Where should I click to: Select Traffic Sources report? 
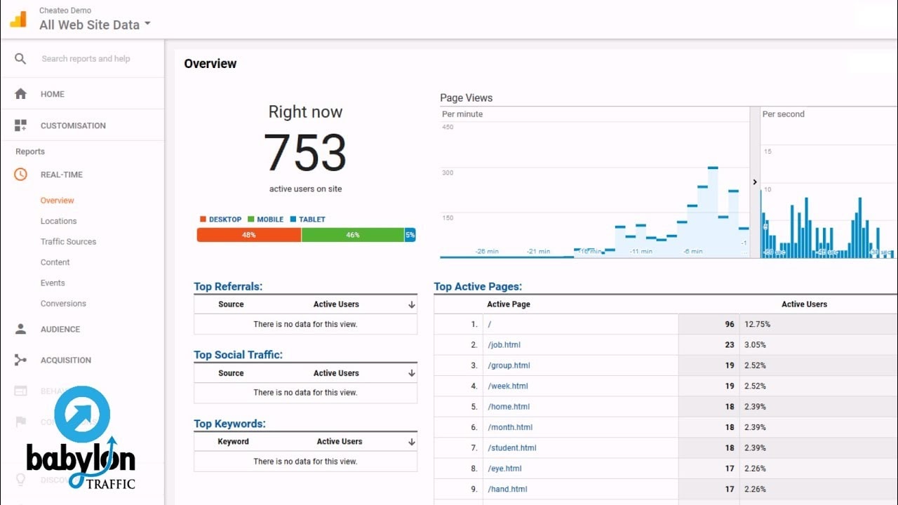point(68,241)
